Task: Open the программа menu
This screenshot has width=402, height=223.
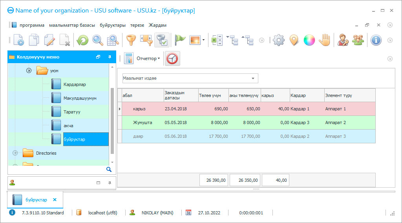Action: point(32,25)
